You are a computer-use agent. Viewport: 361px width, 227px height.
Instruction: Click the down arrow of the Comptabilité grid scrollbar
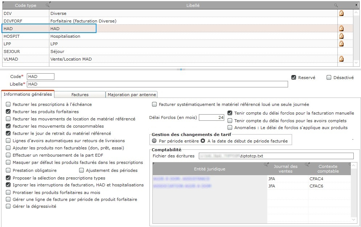(354, 220)
